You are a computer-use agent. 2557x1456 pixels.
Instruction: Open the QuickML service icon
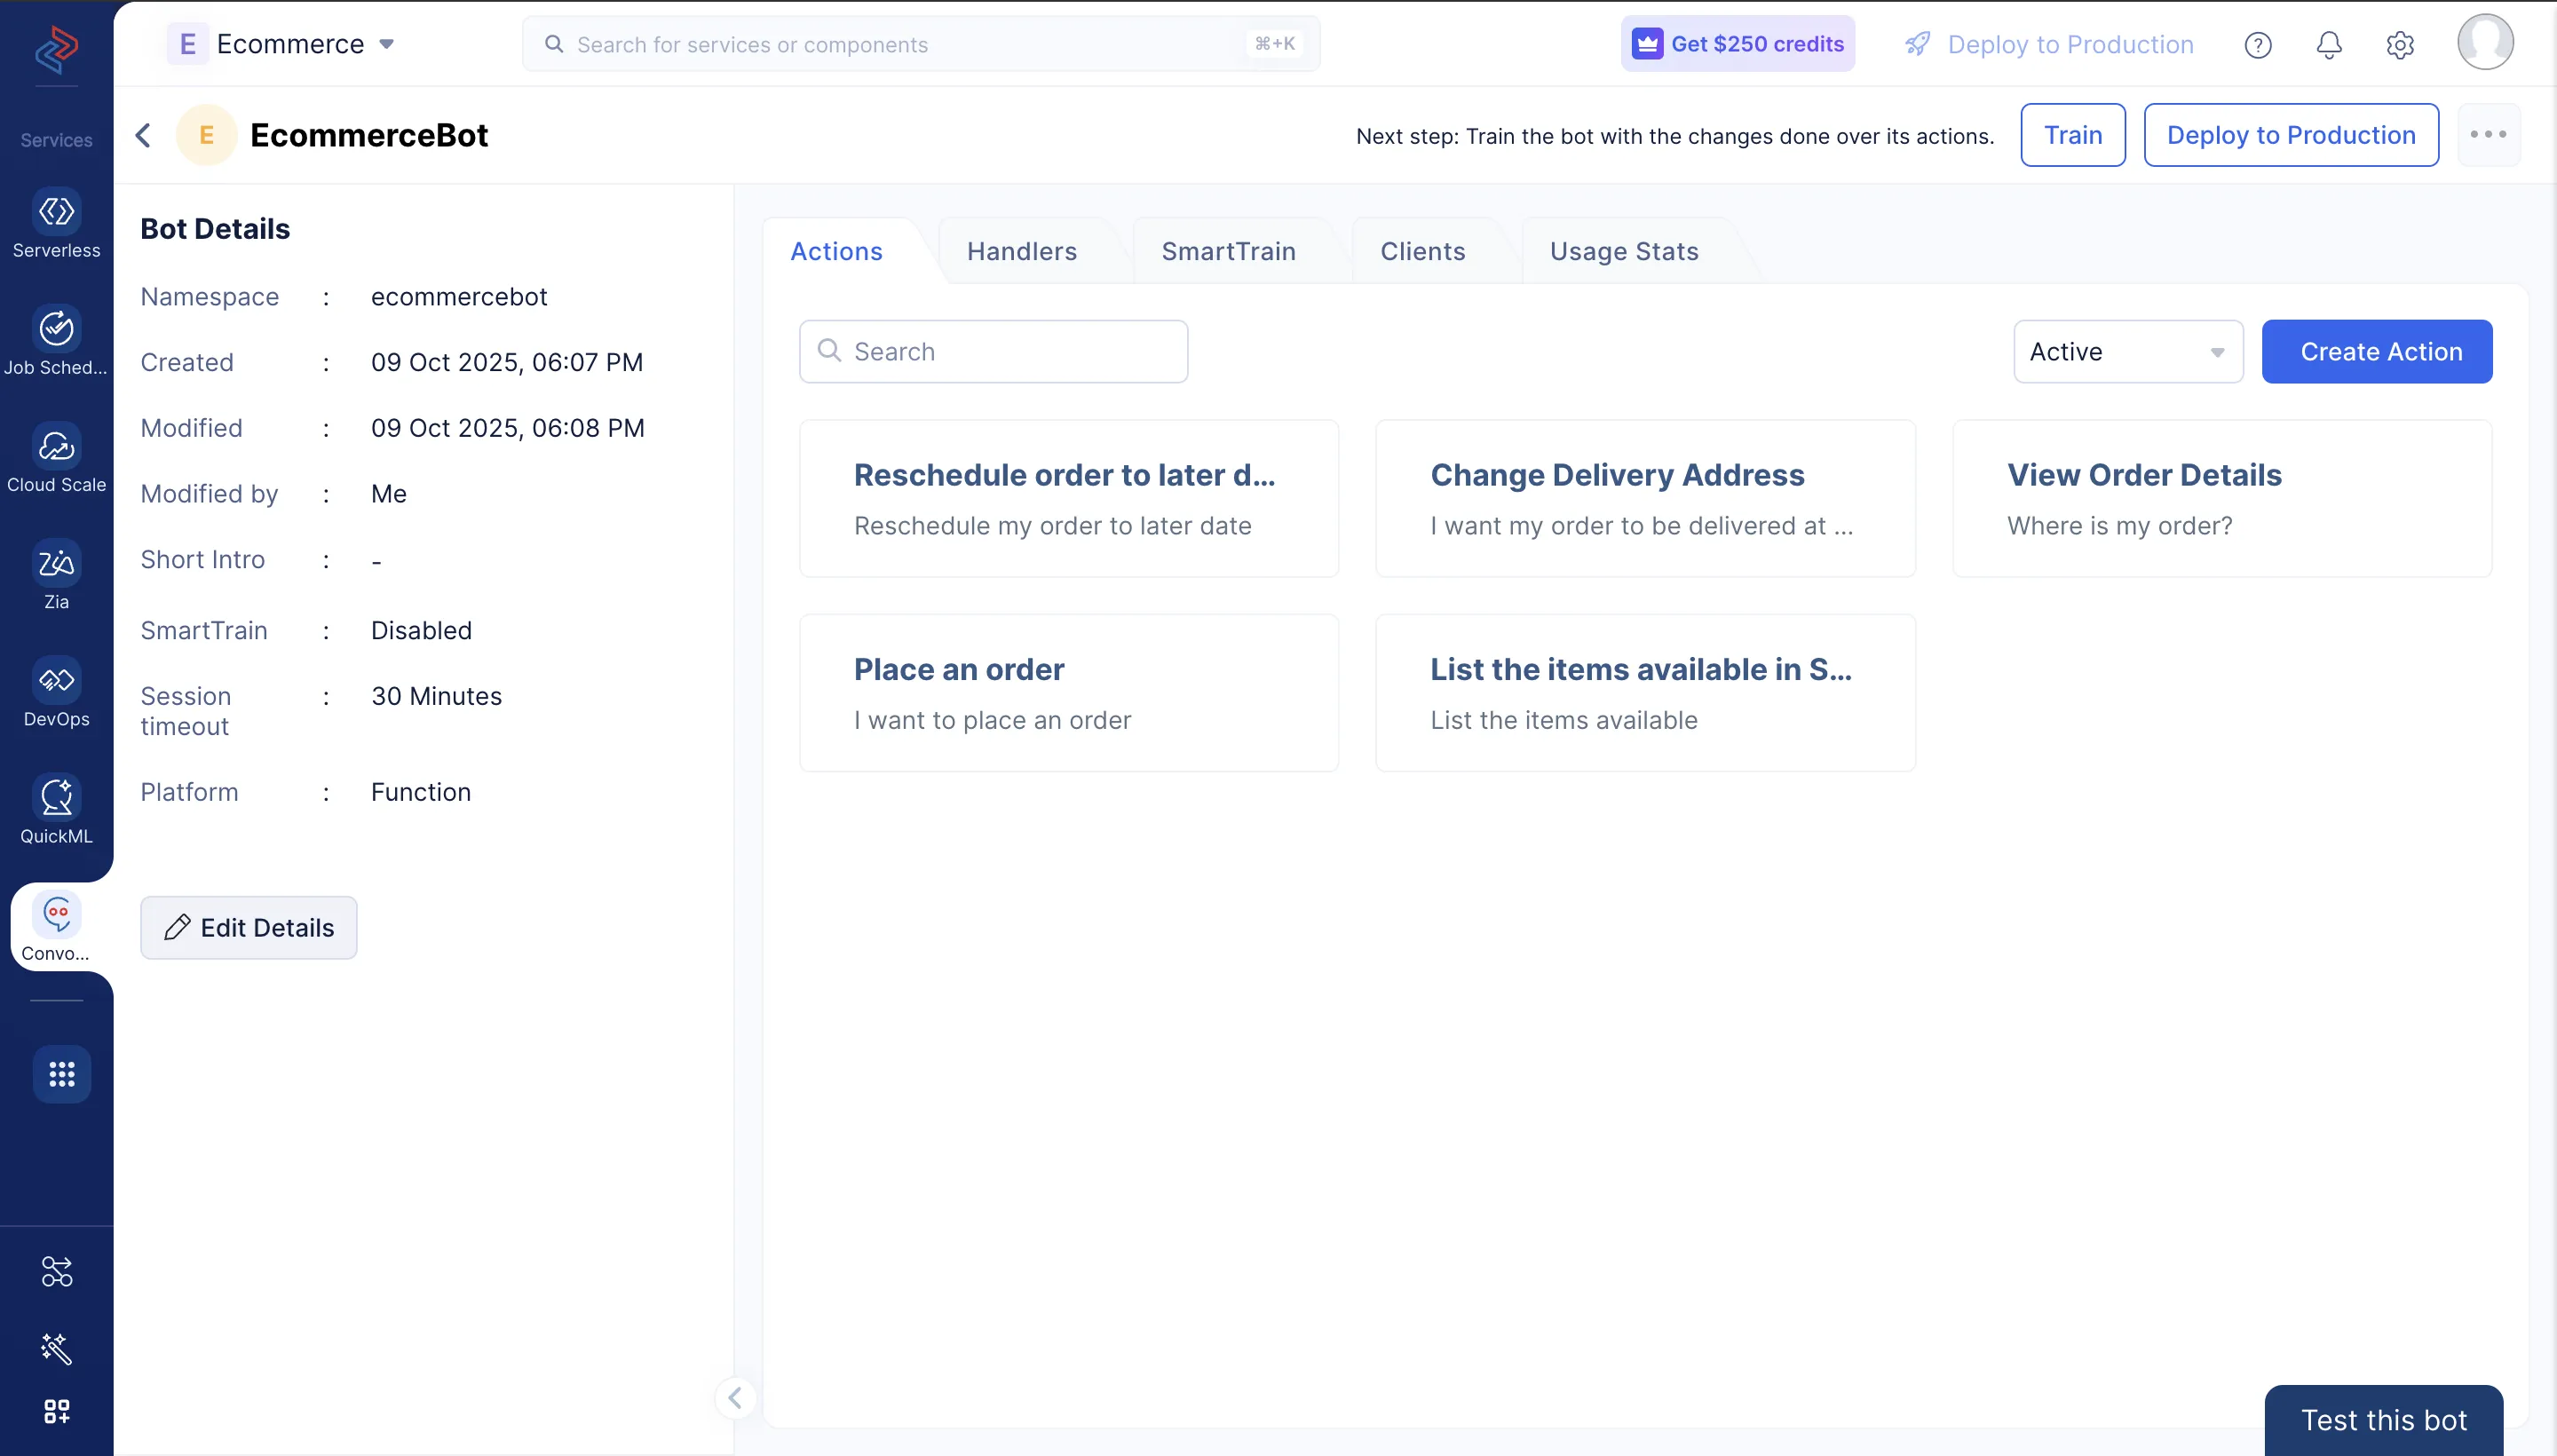(56, 798)
